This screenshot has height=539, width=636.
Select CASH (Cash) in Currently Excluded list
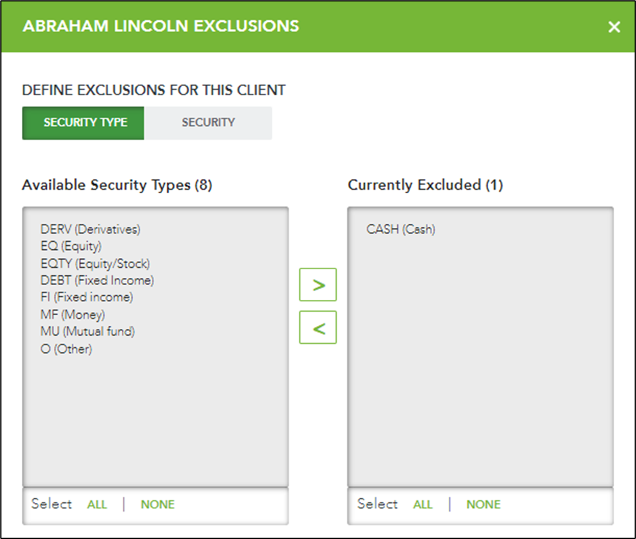401,229
